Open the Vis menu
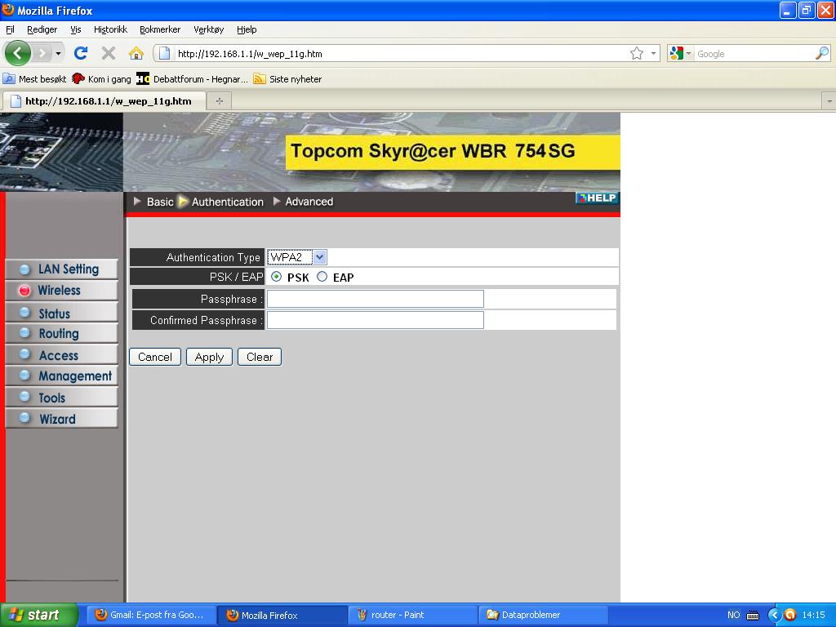 pyautogui.click(x=76, y=29)
